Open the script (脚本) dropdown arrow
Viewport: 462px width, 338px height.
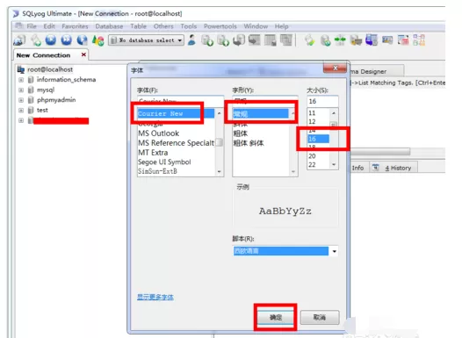(334, 251)
